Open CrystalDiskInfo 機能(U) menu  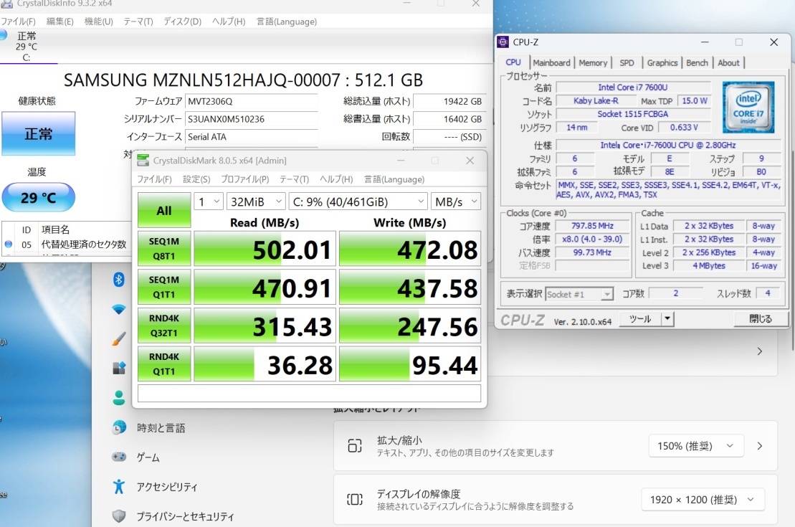tap(98, 22)
